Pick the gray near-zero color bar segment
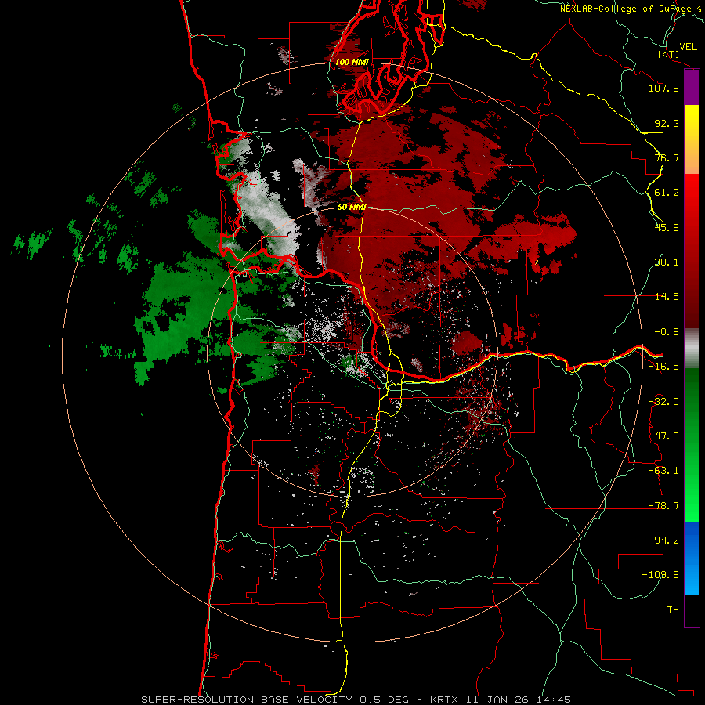 [692, 349]
